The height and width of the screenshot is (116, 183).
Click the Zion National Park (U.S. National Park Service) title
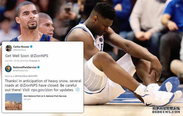coord(45,96)
